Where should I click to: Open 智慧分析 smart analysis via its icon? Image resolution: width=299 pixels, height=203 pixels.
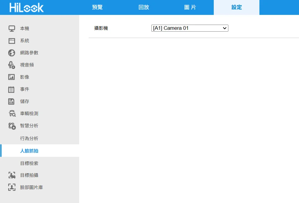tap(12, 126)
